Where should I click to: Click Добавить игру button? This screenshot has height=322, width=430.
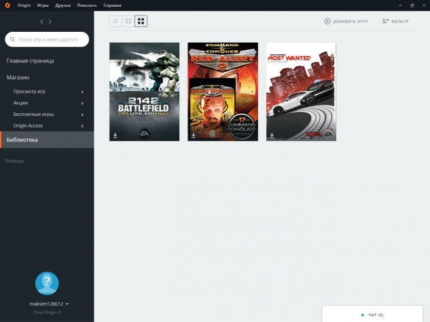pos(346,21)
